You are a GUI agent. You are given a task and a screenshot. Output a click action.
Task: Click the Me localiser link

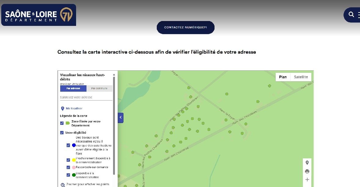pyautogui.click(x=74, y=108)
